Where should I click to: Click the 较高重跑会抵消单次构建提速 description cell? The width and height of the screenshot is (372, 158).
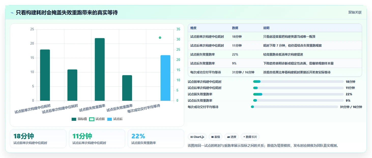pos(283,55)
